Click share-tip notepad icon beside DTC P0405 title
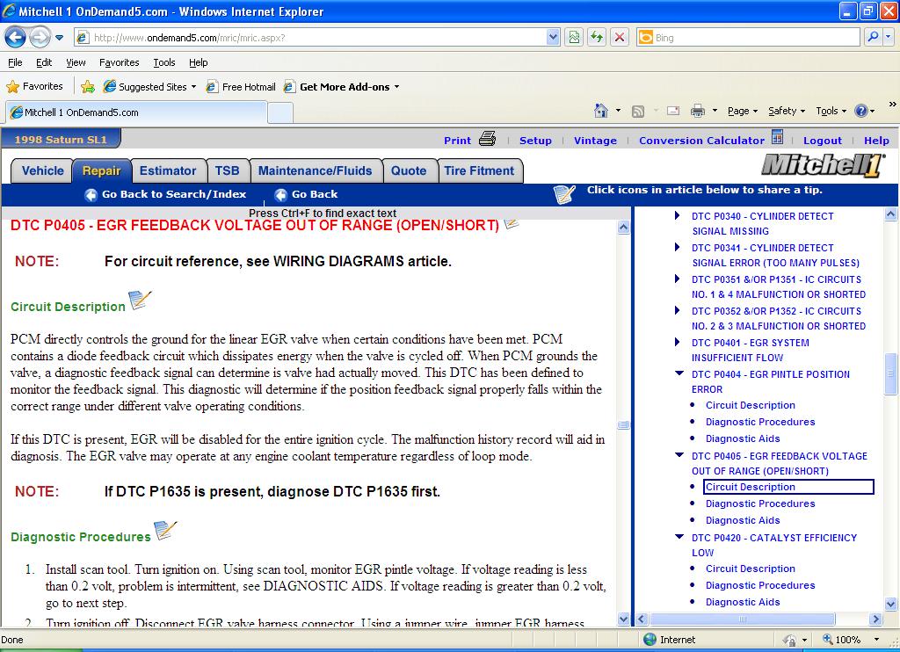This screenshot has width=900, height=652. pyautogui.click(x=512, y=224)
